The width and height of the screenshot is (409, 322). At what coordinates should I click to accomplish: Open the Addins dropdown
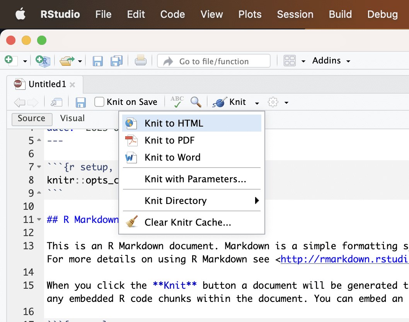pyautogui.click(x=331, y=61)
